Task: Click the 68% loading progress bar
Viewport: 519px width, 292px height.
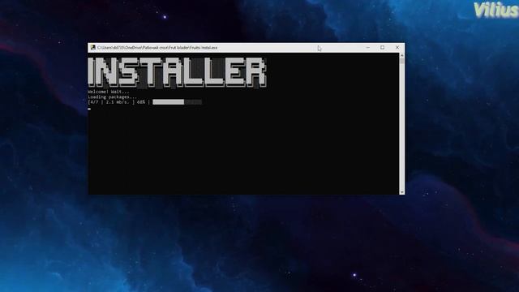Action: click(177, 102)
